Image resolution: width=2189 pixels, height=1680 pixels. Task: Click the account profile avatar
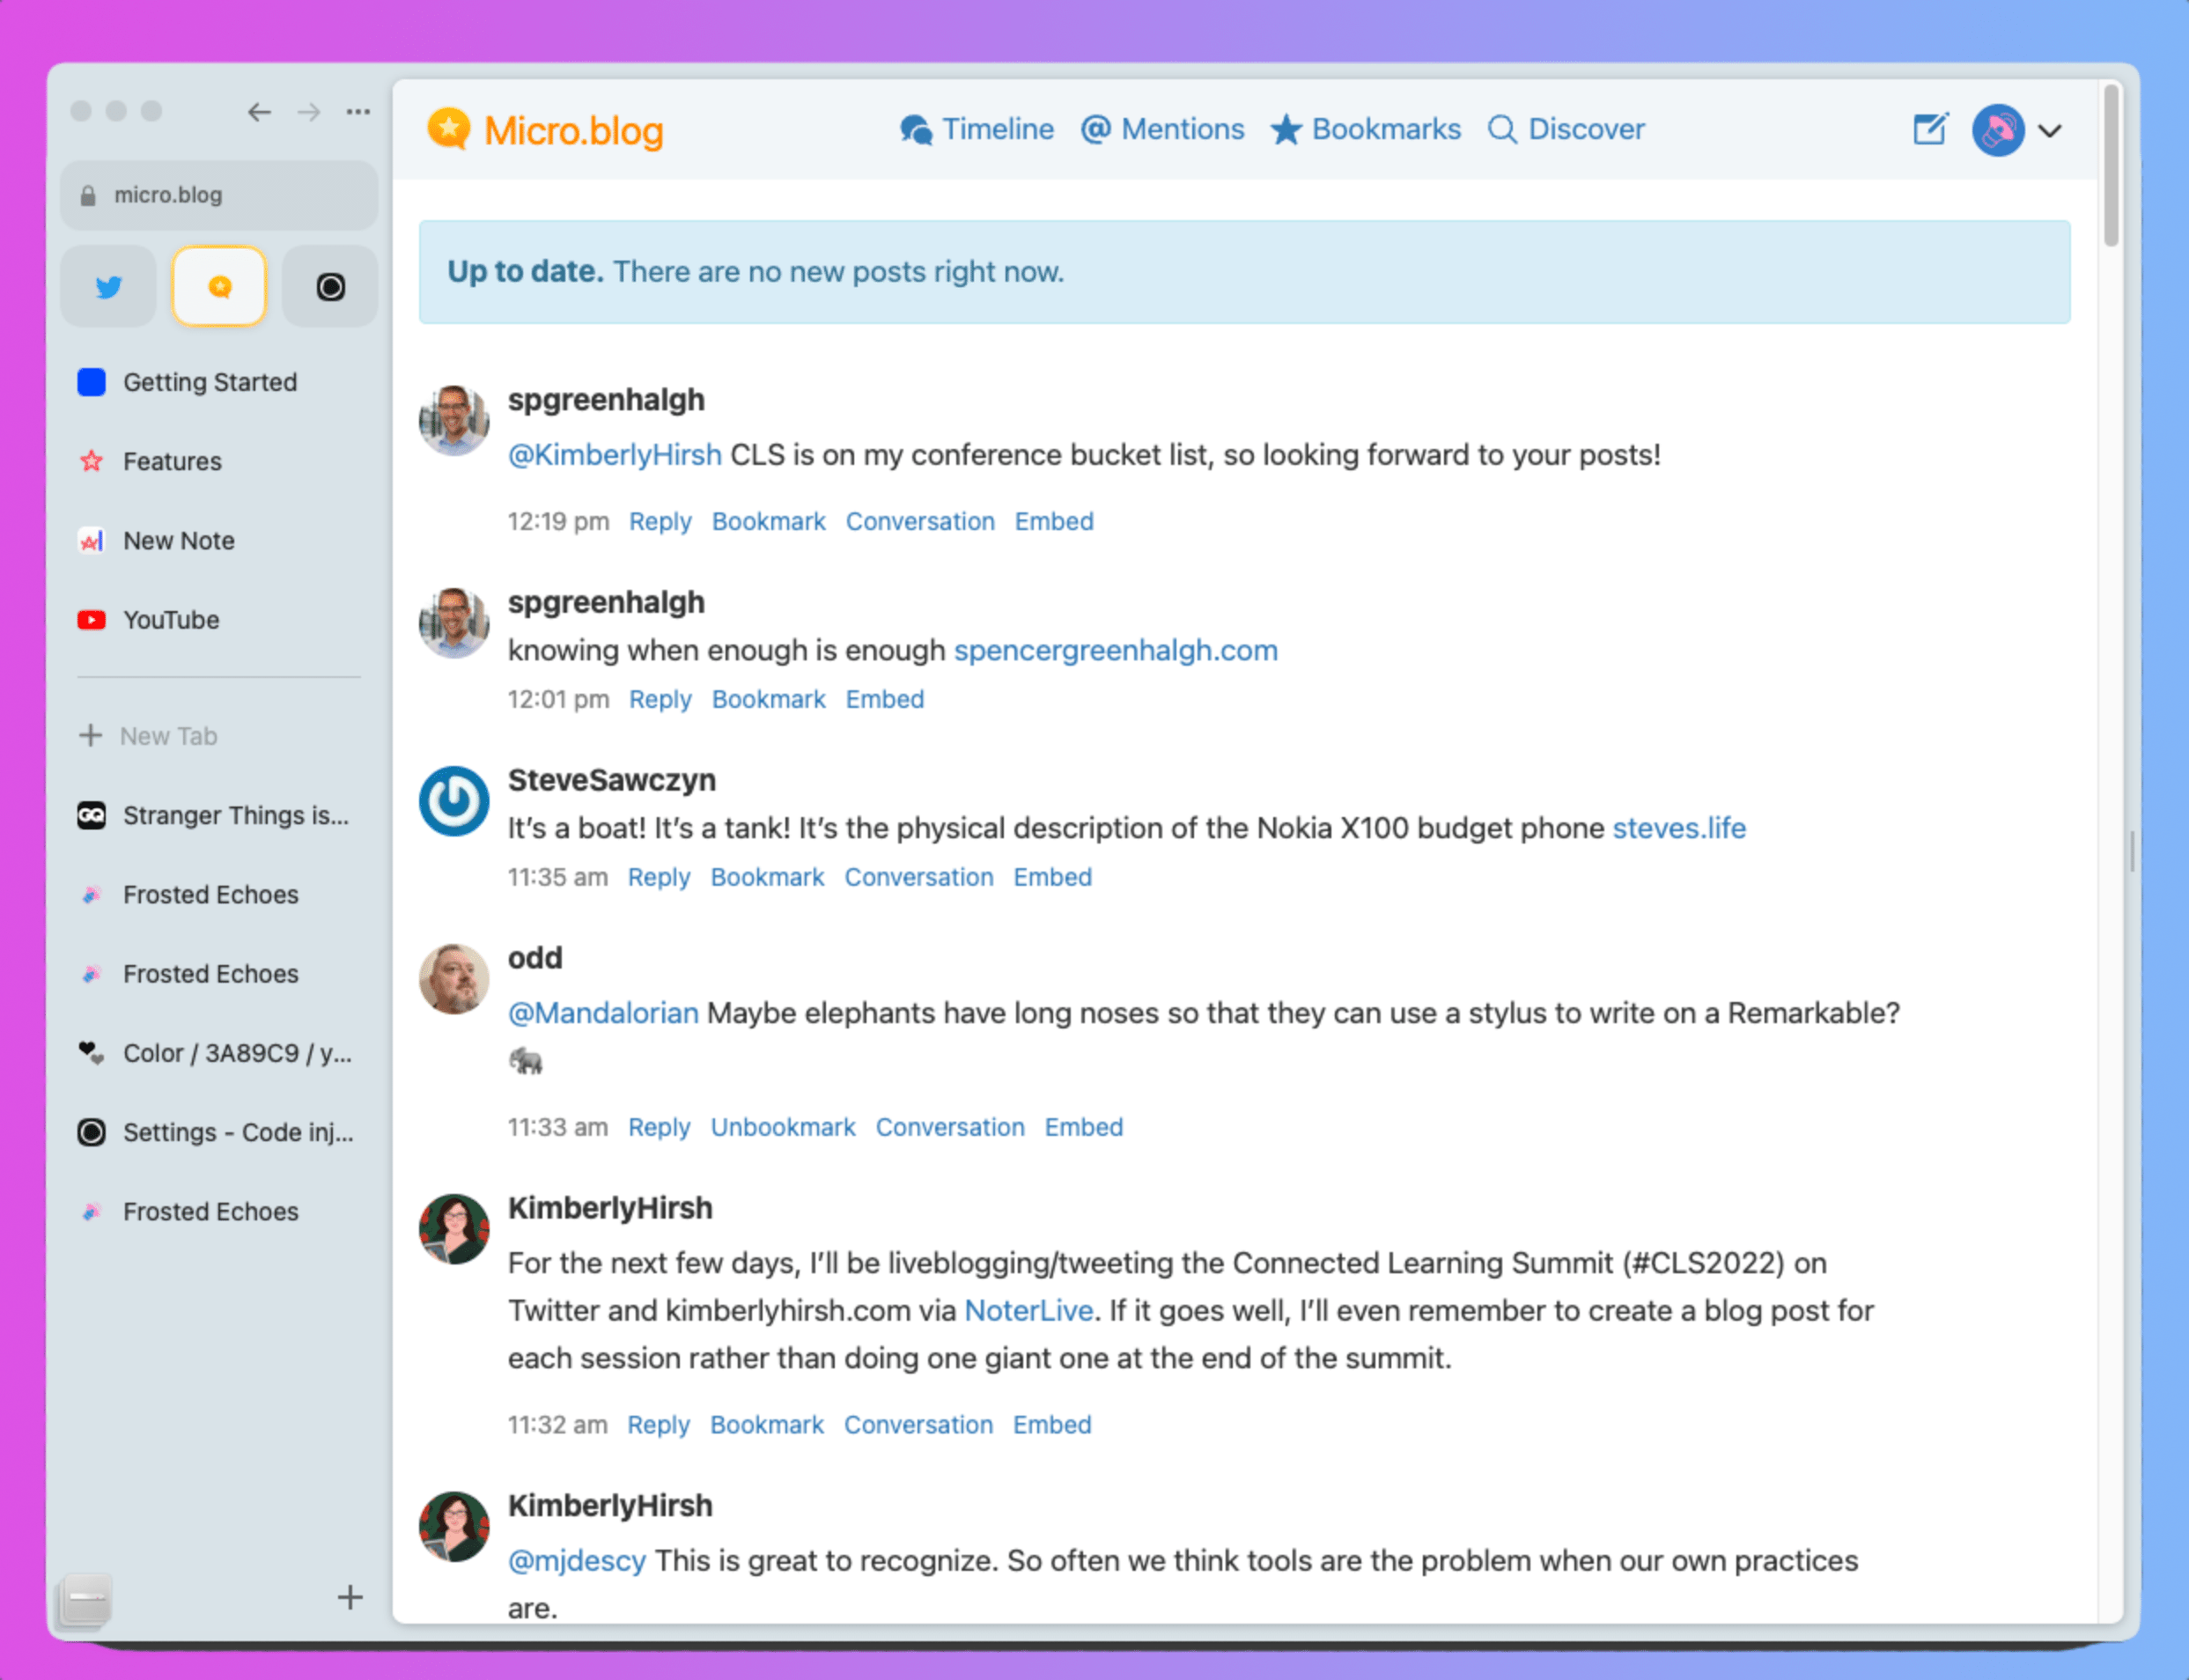click(1998, 130)
